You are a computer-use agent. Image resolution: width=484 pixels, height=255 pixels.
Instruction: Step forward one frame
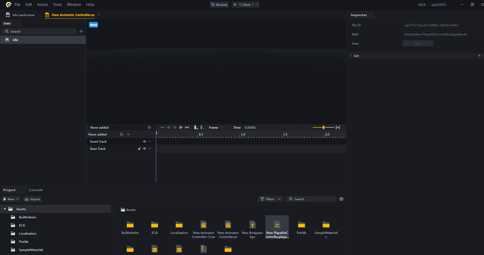point(181,127)
